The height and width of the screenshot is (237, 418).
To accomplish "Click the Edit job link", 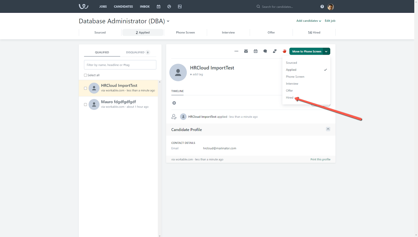I will tap(330, 21).
